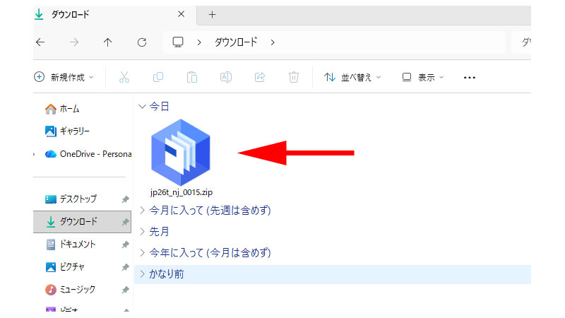Click the Copy icon in toolbar
The height and width of the screenshot is (318, 565).
[158, 77]
